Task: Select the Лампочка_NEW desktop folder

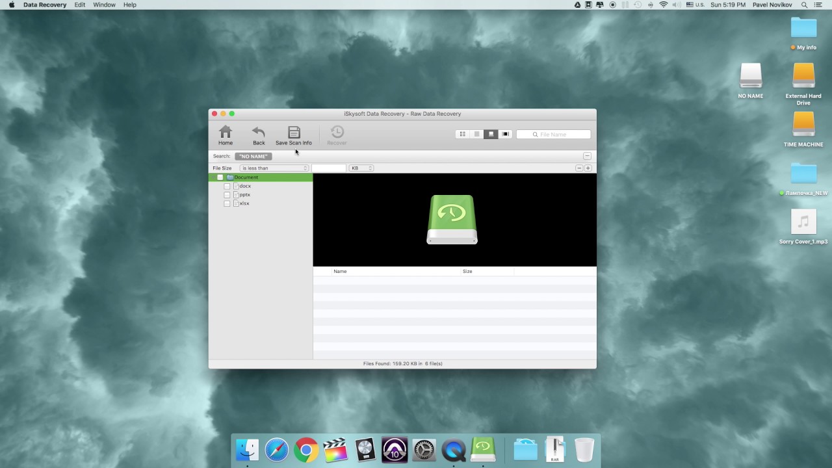Action: [x=803, y=179]
